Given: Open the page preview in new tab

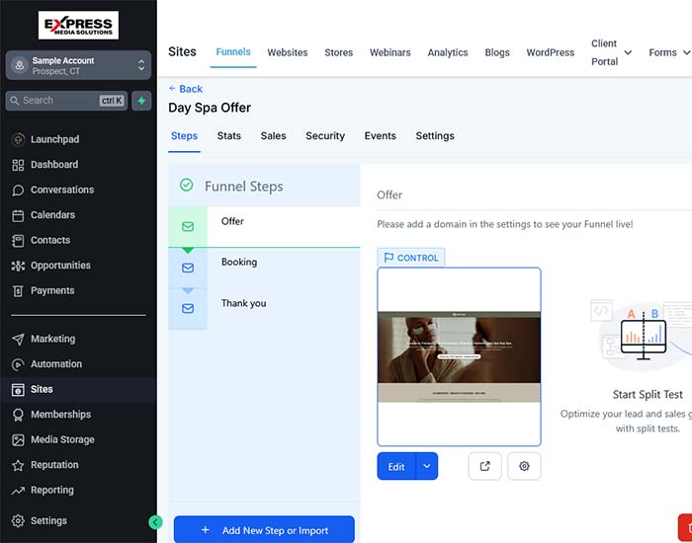Looking at the screenshot, I should pyautogui.click(x=484, y=466).
